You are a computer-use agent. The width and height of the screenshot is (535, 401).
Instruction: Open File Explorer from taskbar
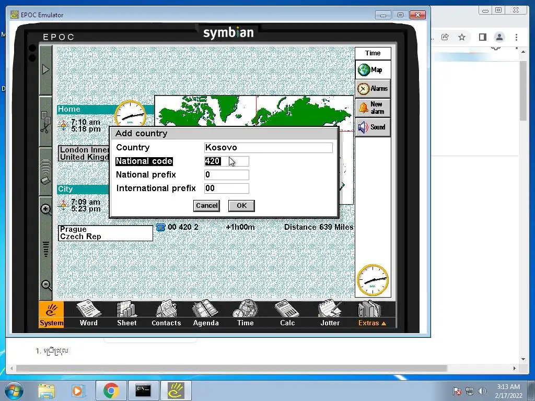coord(46,391)
